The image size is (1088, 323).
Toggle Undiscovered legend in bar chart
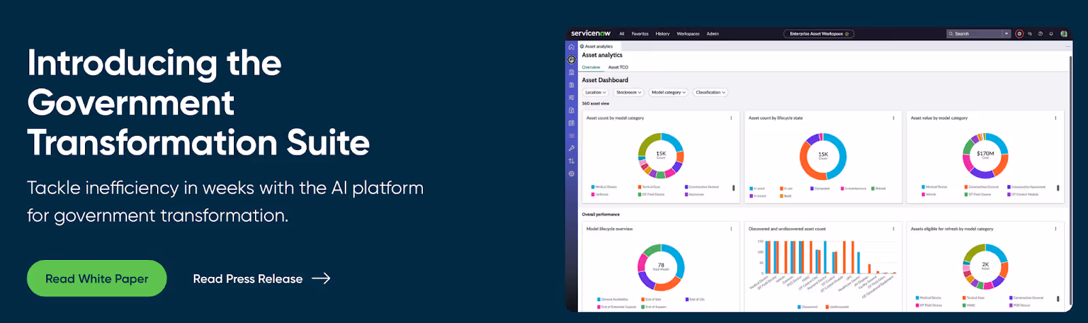[837, 307]
